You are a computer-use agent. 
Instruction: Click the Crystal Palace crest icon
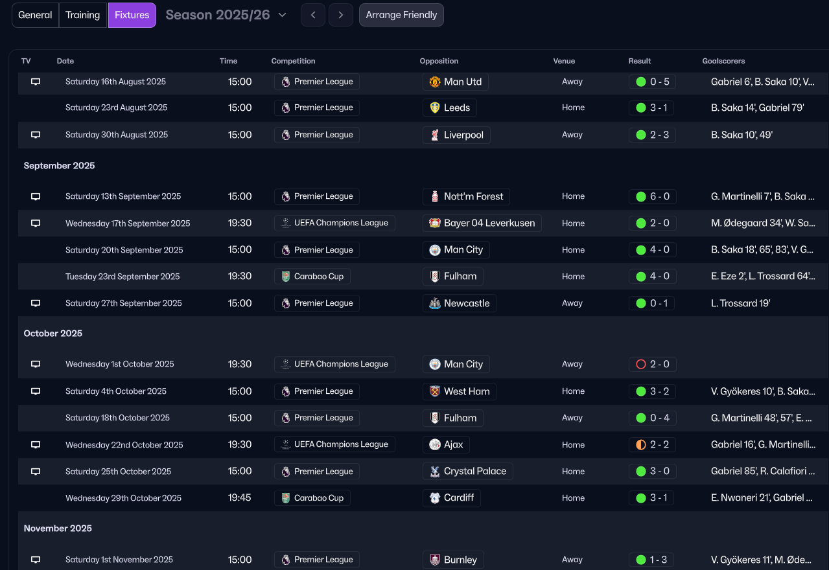coord(435,472)
